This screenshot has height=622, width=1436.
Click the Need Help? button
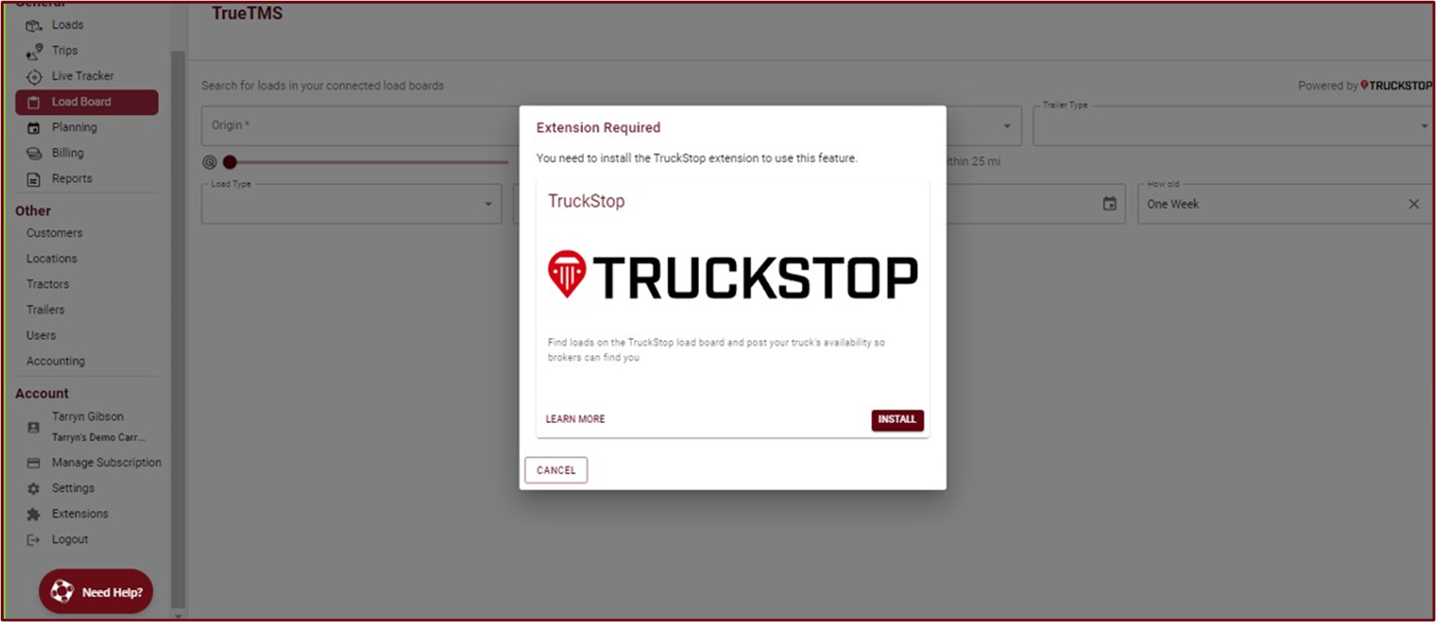[95, 591]
